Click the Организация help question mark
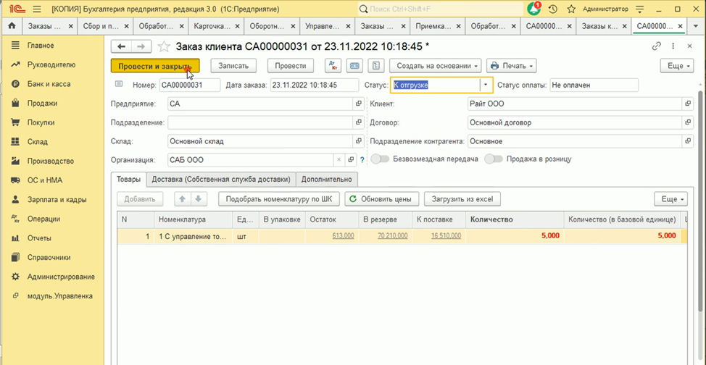This screenshot has width=706, height=365. [x=362, y=160]
